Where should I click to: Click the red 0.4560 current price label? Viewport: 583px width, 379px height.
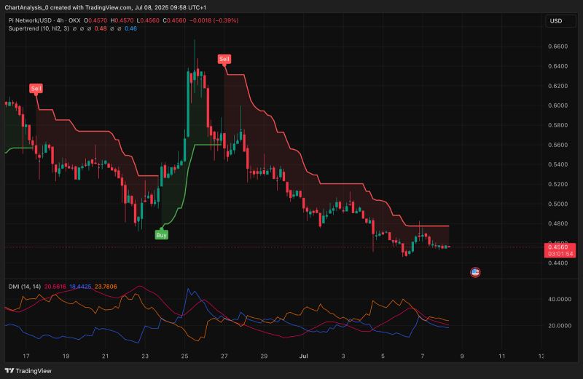pyautogui.click(x=560, y=247)
